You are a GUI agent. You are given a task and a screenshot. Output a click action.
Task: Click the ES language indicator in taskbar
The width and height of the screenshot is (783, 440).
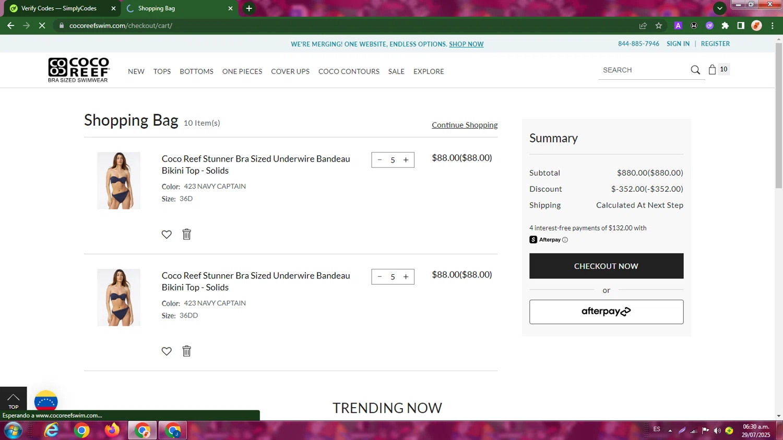pos(657,429)
